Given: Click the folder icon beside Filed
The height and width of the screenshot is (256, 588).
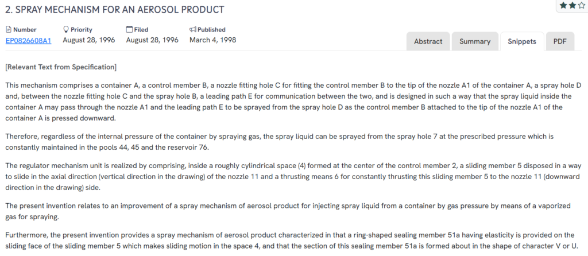Looking at the screenshot, I should 129,29.
